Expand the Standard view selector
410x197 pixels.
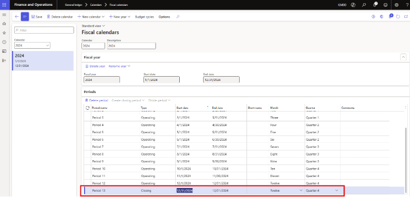click(93, 26)
